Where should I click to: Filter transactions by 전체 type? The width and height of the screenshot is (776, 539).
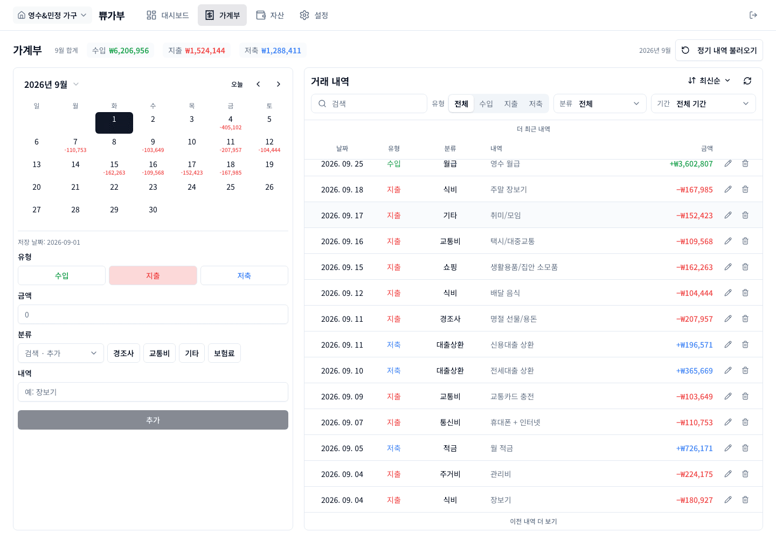461,103
